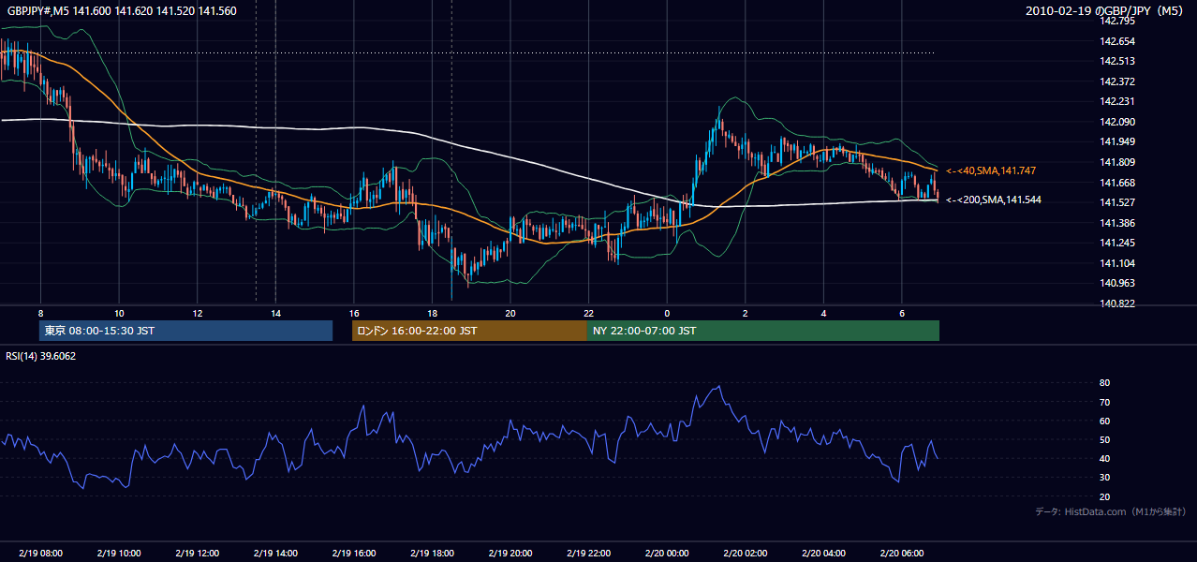Click hour label 10 under price chart
The width and height of the screenshot is (1197, 562).
coord(119,313)
